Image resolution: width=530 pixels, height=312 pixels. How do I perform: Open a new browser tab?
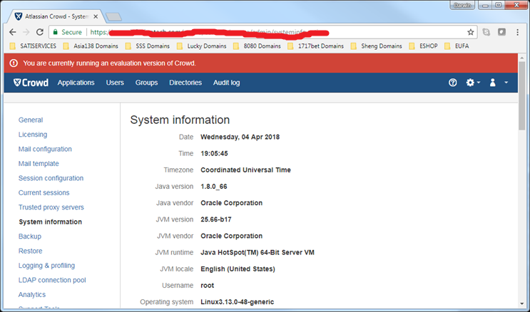click(x=113, y=16)
